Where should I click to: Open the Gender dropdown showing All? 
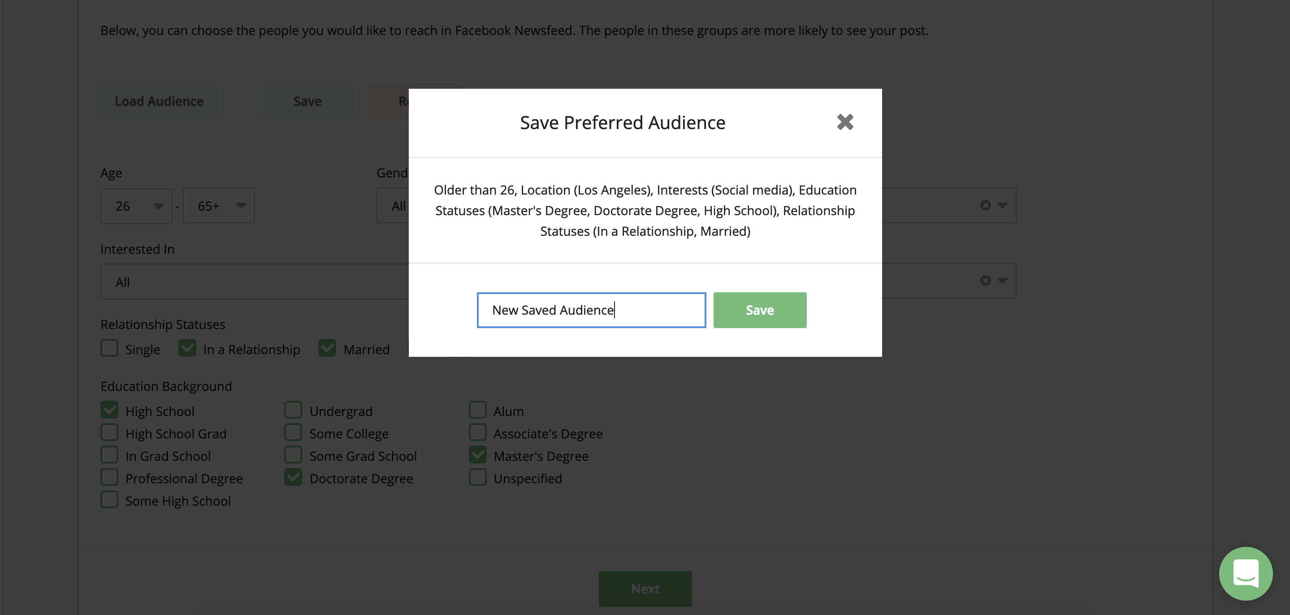click(x=398, y=205)
